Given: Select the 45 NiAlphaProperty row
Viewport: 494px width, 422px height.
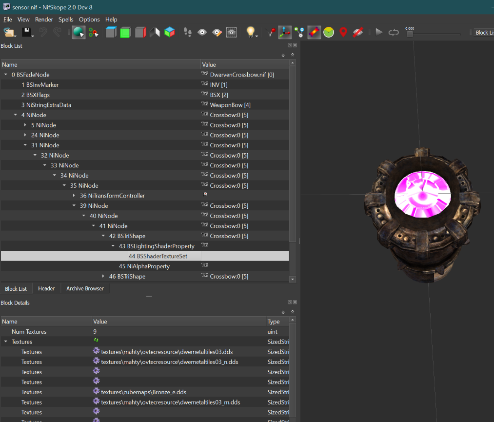Looking at the screenshot, I should pos(145,266).
